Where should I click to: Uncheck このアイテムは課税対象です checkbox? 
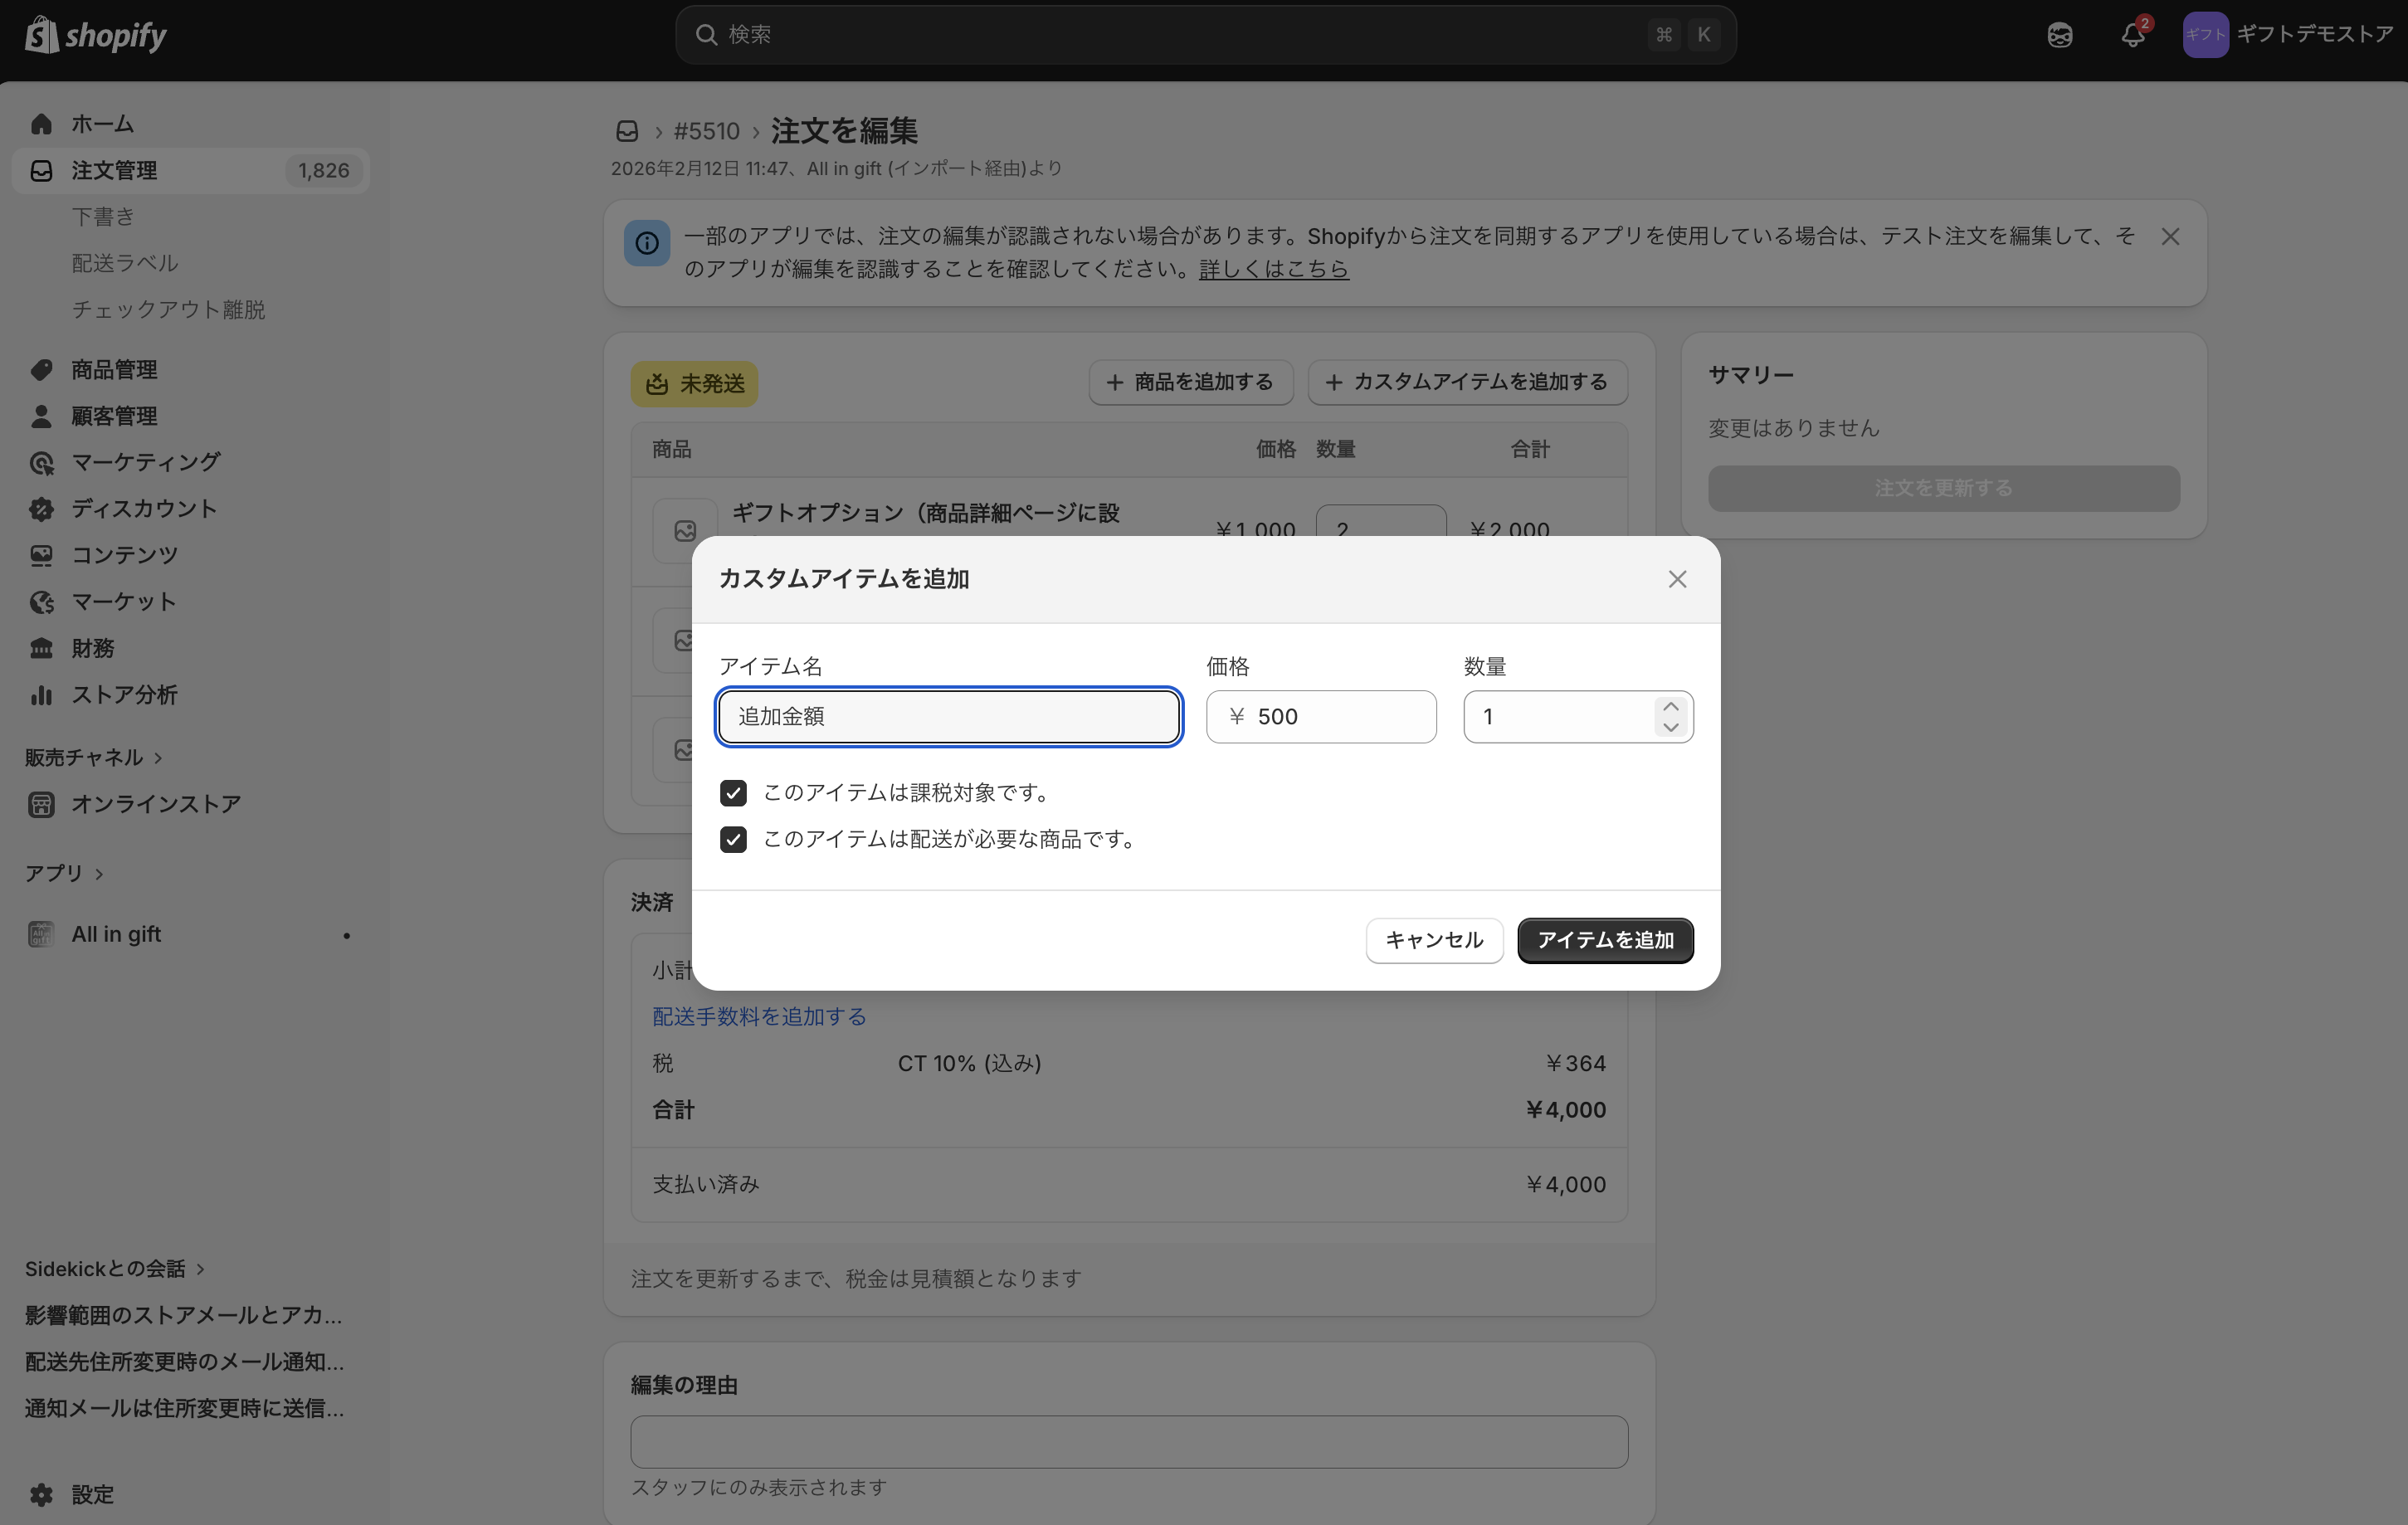[733, 793]
